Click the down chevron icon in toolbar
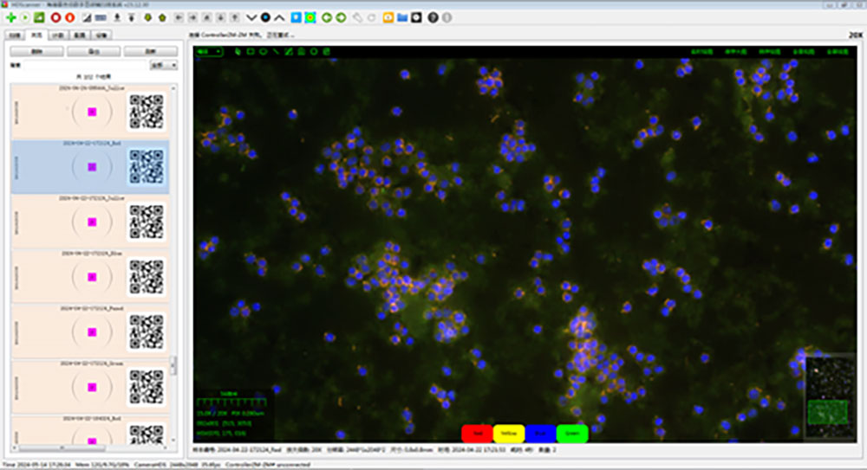Image resolution: width=867 pixels, height=470 pixels. (x=251, y=17)
